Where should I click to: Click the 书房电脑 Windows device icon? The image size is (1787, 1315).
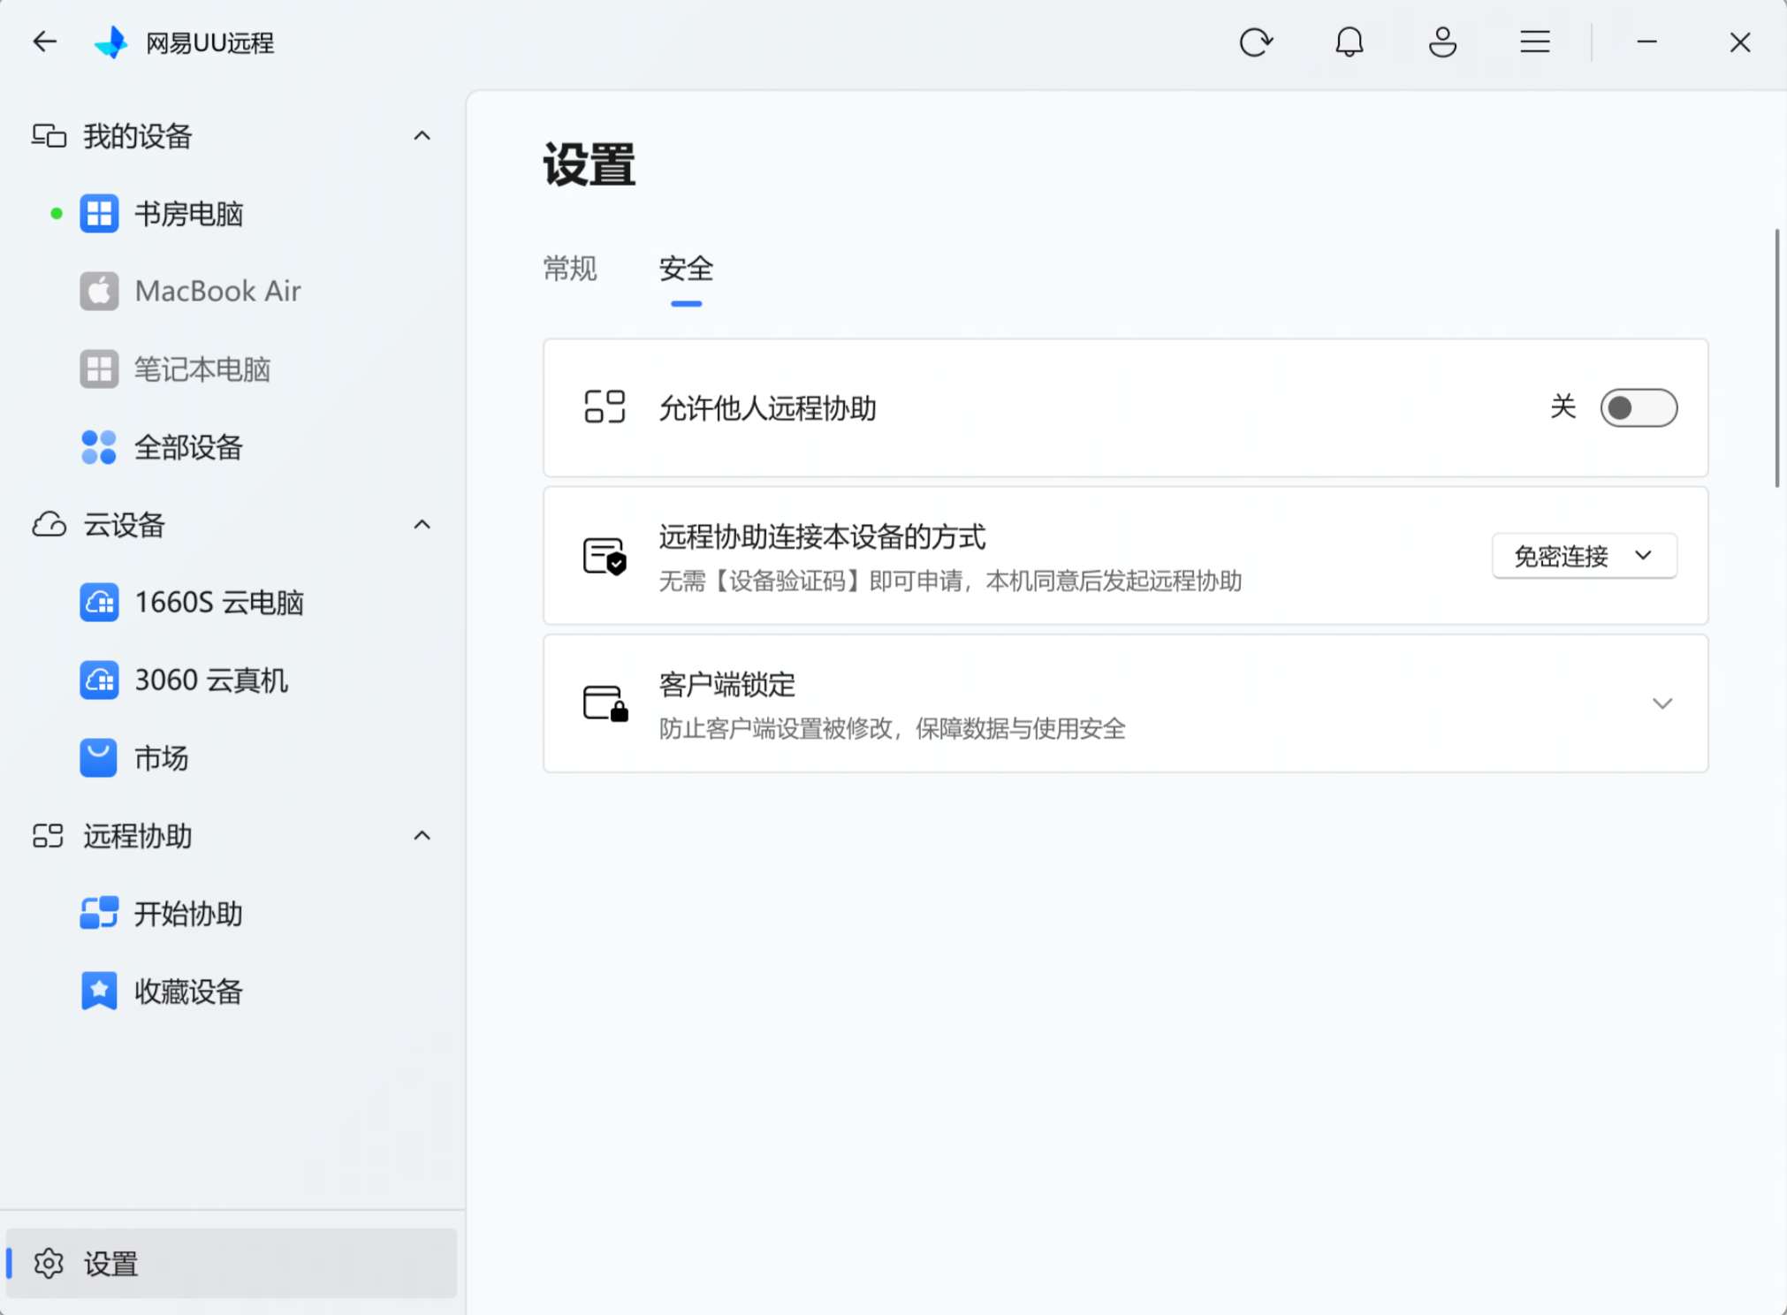(x=99, y=214)
